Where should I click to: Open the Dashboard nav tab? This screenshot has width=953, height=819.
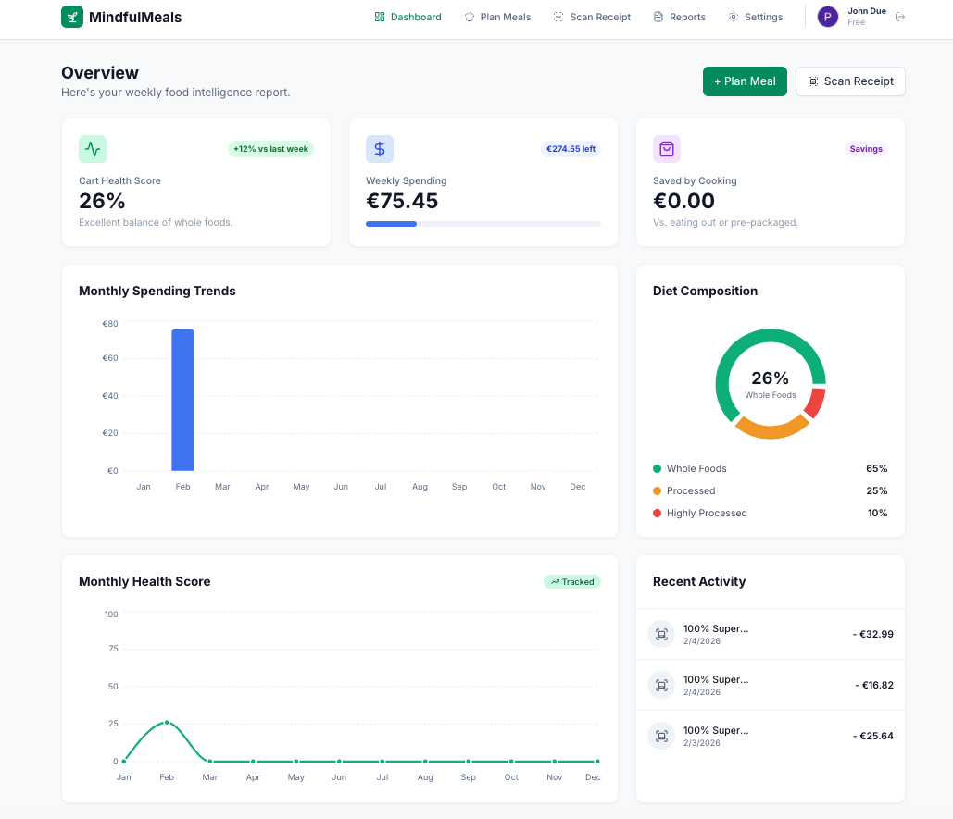408,17
